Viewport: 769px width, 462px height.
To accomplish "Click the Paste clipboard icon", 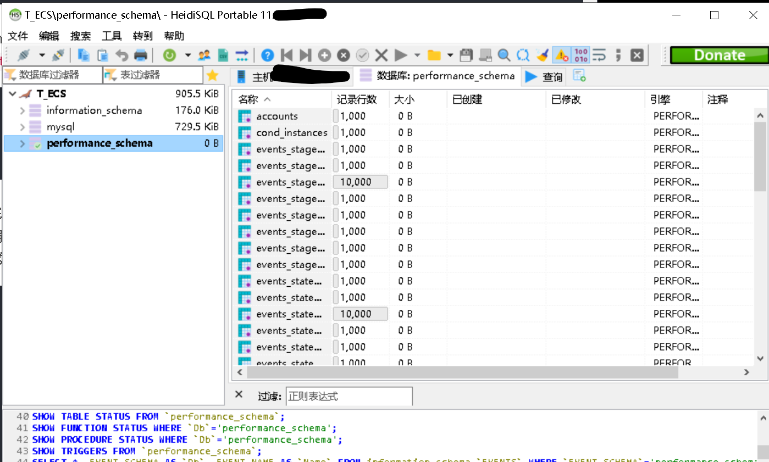I will click(103, 55).
